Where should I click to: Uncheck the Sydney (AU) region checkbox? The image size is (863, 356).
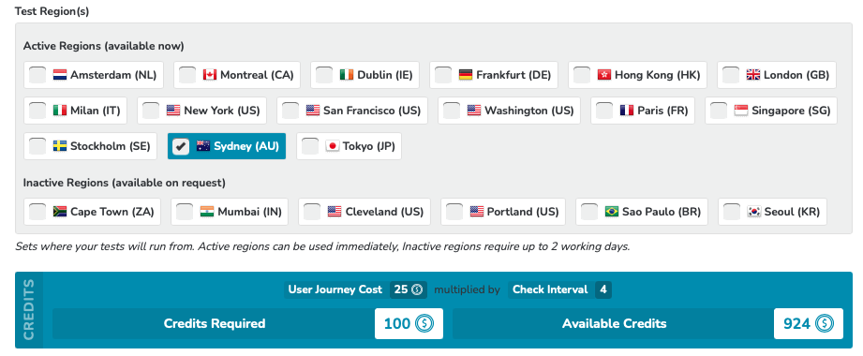pyautogui.click(x=181, y=146)
